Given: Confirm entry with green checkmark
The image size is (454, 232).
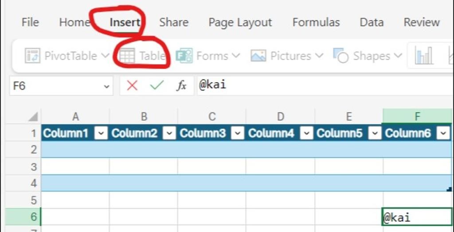Looking at the screenshot, I should [157, 85].
